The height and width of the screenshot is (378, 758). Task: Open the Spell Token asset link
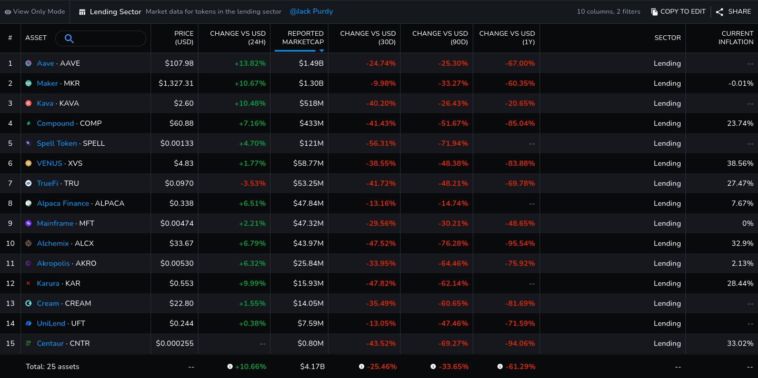[x=57, y=143]
